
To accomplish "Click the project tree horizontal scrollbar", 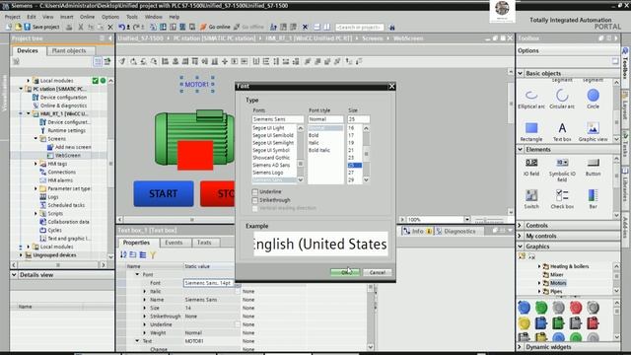I will click(58, 265).
